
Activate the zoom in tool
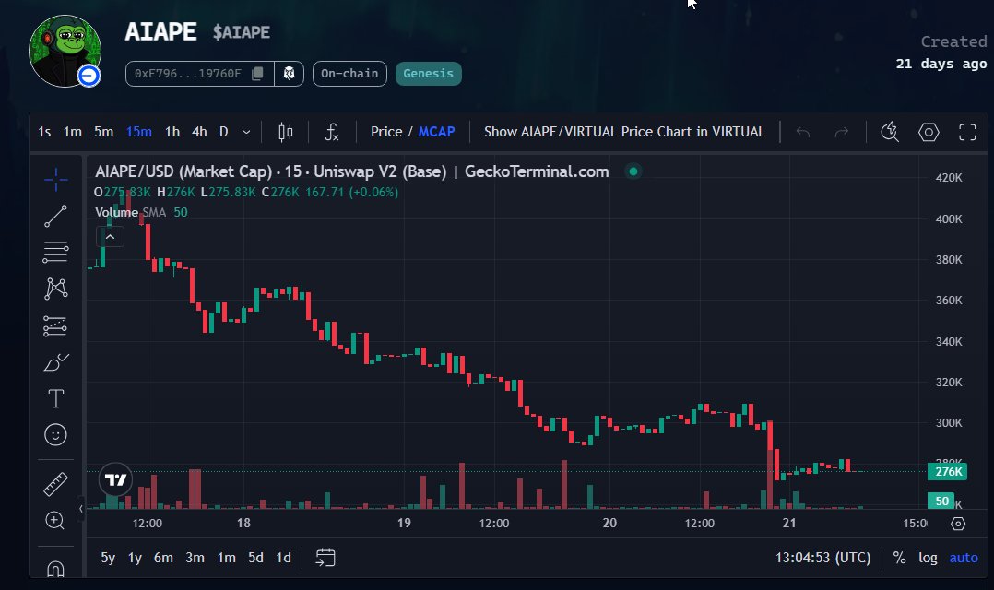(x=55, y=520)
